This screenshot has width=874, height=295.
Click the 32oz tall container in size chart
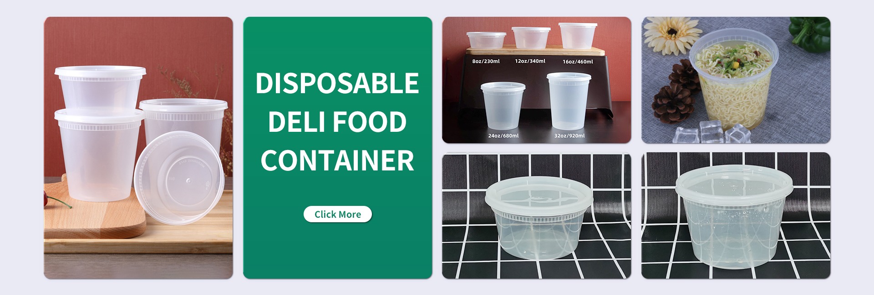pyautogui.click(x=569, y=100)
